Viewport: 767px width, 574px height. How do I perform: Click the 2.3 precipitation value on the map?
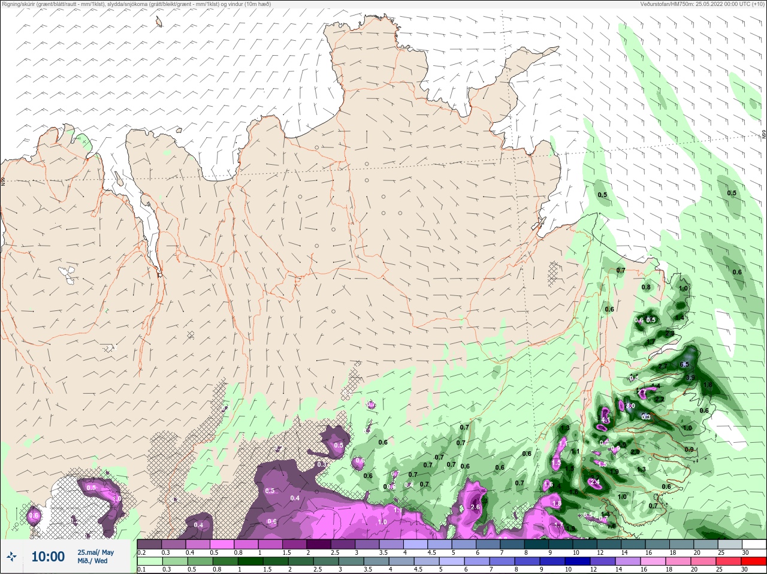(669, 333)
